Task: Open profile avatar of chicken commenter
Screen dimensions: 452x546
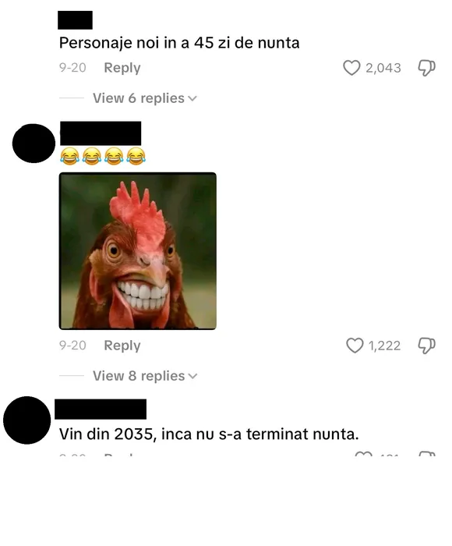Action: (x=34, y=143)
